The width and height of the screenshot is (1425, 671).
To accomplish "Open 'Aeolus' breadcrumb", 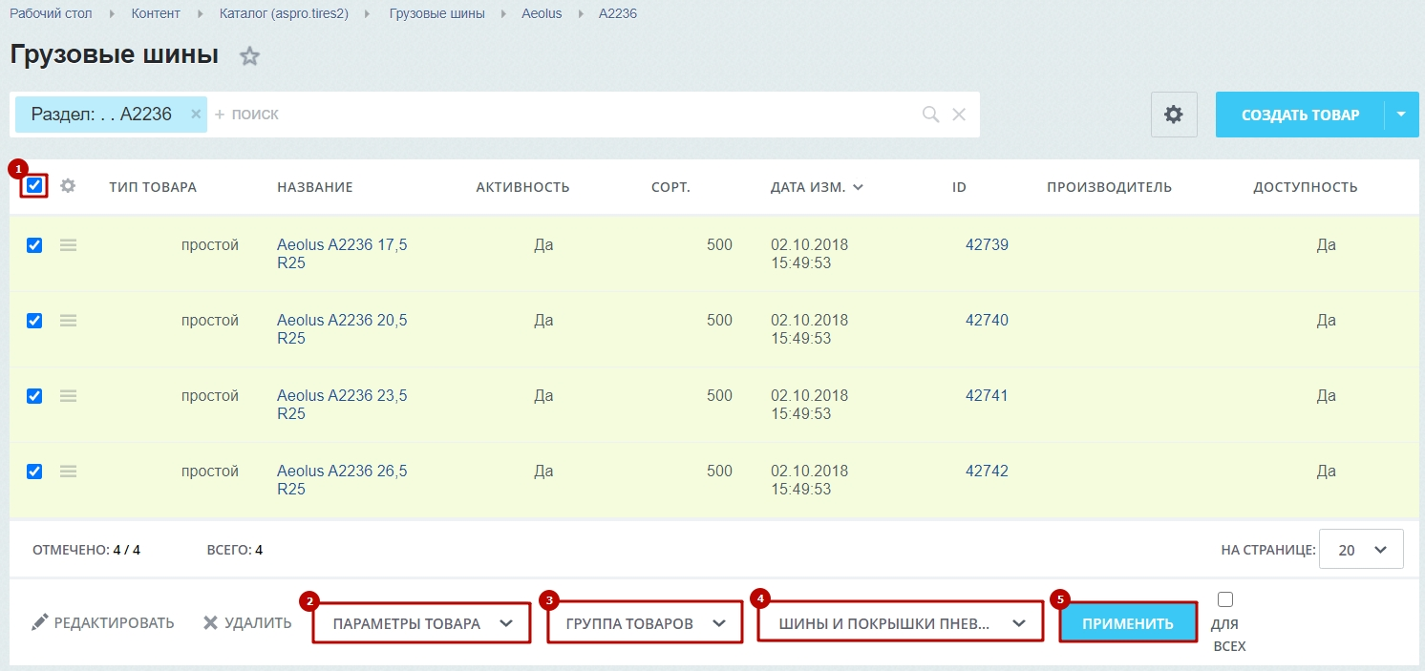I will (x=542, y=13).
